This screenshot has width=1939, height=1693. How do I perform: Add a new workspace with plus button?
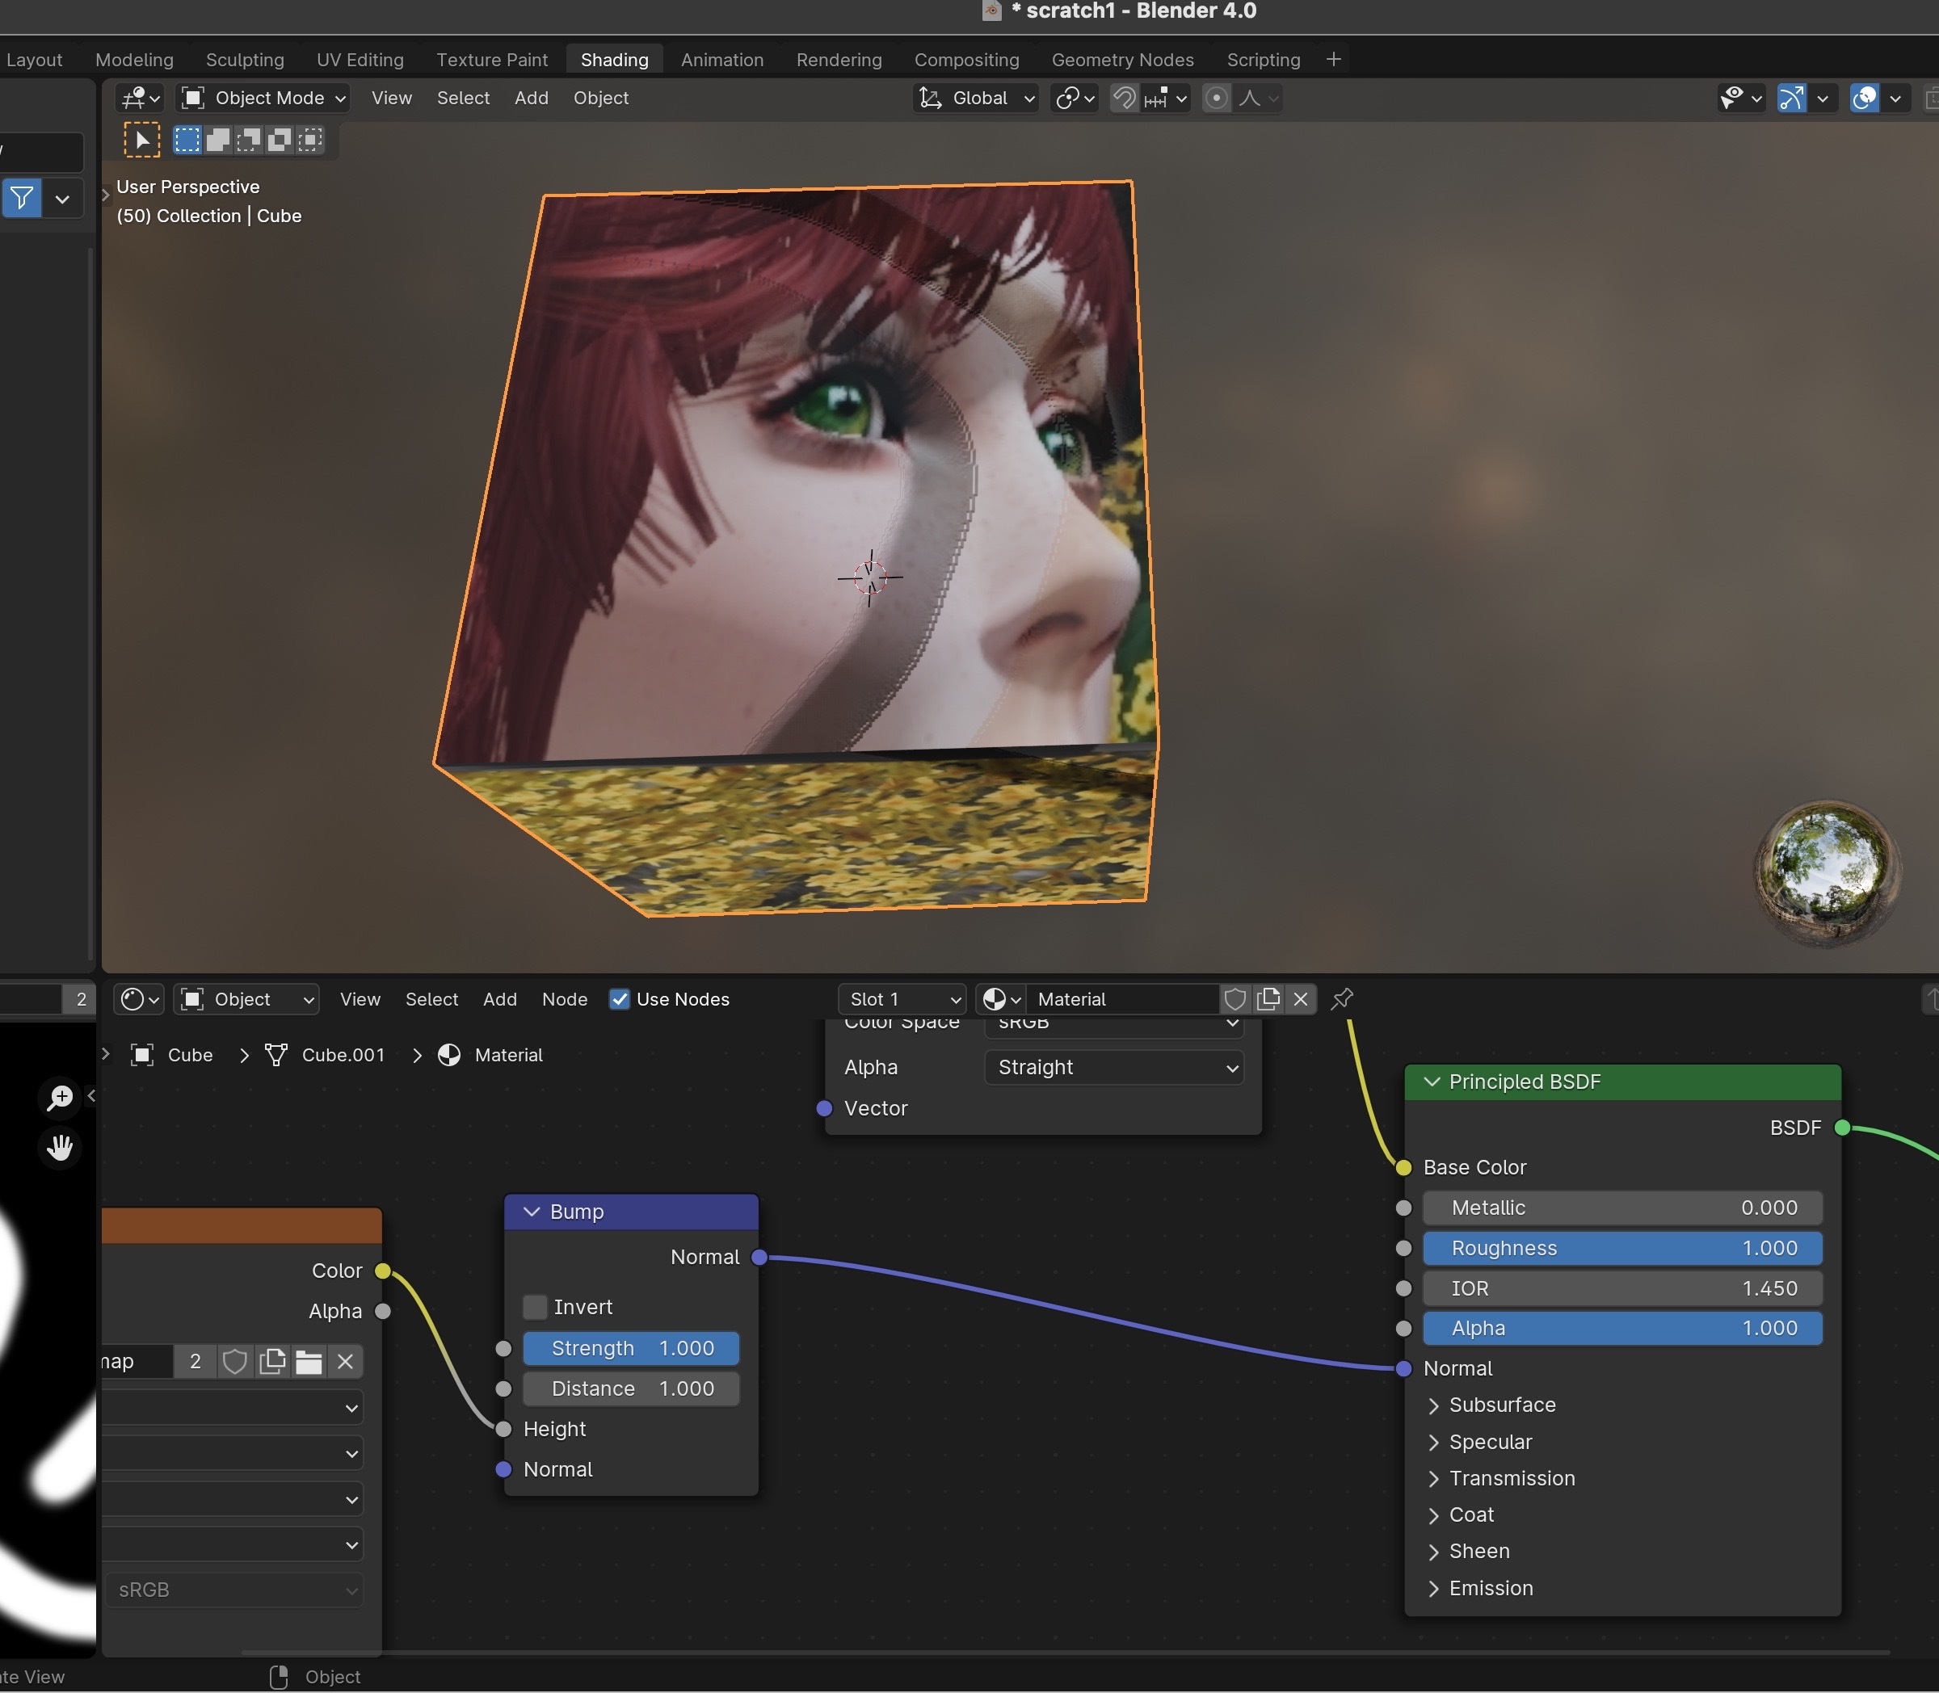click(x=1333, y=60)
